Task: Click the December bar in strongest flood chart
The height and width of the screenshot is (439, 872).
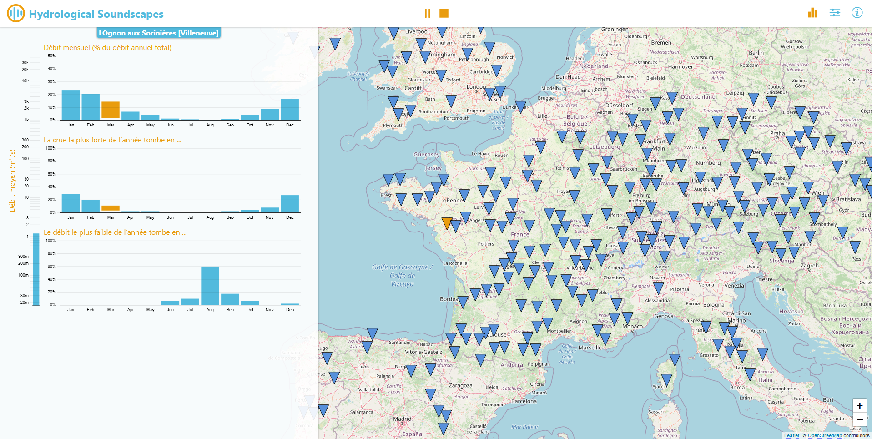Action: tap(290, 204)
